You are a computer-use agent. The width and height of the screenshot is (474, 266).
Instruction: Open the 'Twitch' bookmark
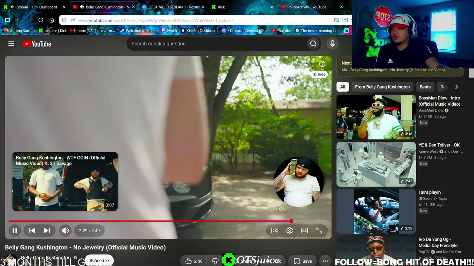[x=168, y=31]
